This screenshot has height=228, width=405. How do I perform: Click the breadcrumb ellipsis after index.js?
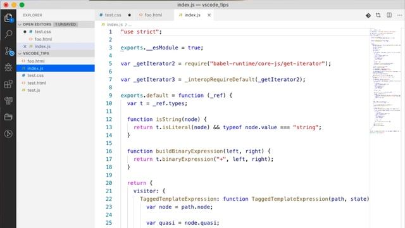click(130, 25)
